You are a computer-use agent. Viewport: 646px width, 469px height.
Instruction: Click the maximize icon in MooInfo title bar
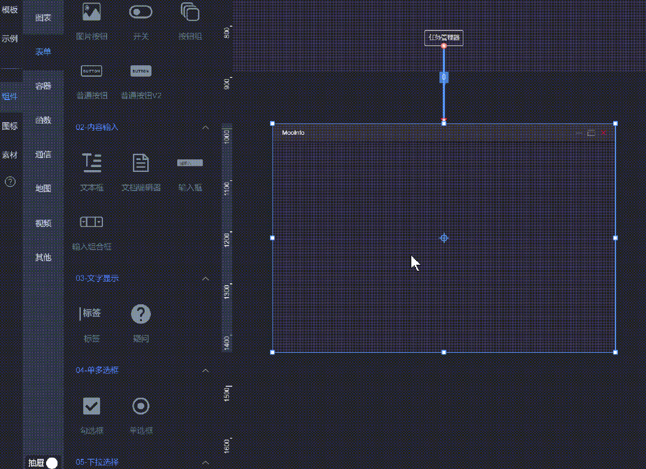591,133
